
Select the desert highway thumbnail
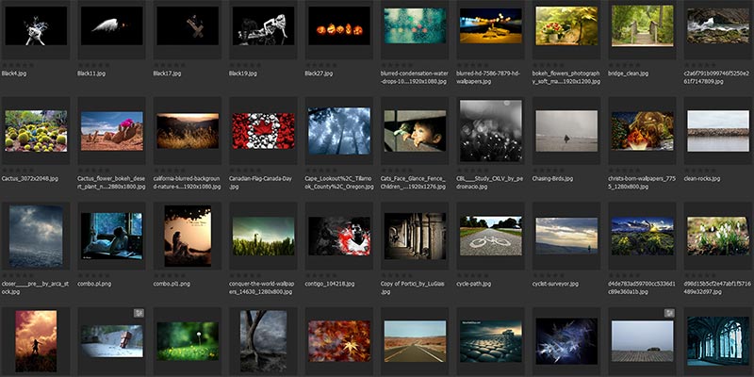pos(415,341)
